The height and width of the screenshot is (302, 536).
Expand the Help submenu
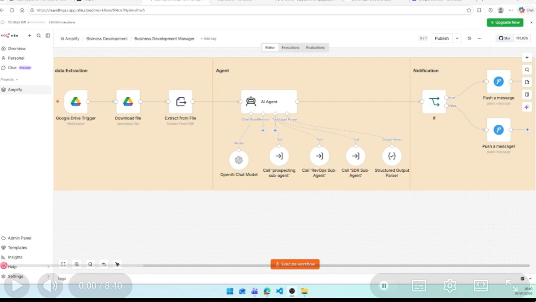tap(48, 267)
